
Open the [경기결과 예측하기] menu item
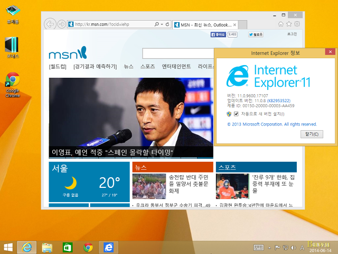tap(95, 67)
